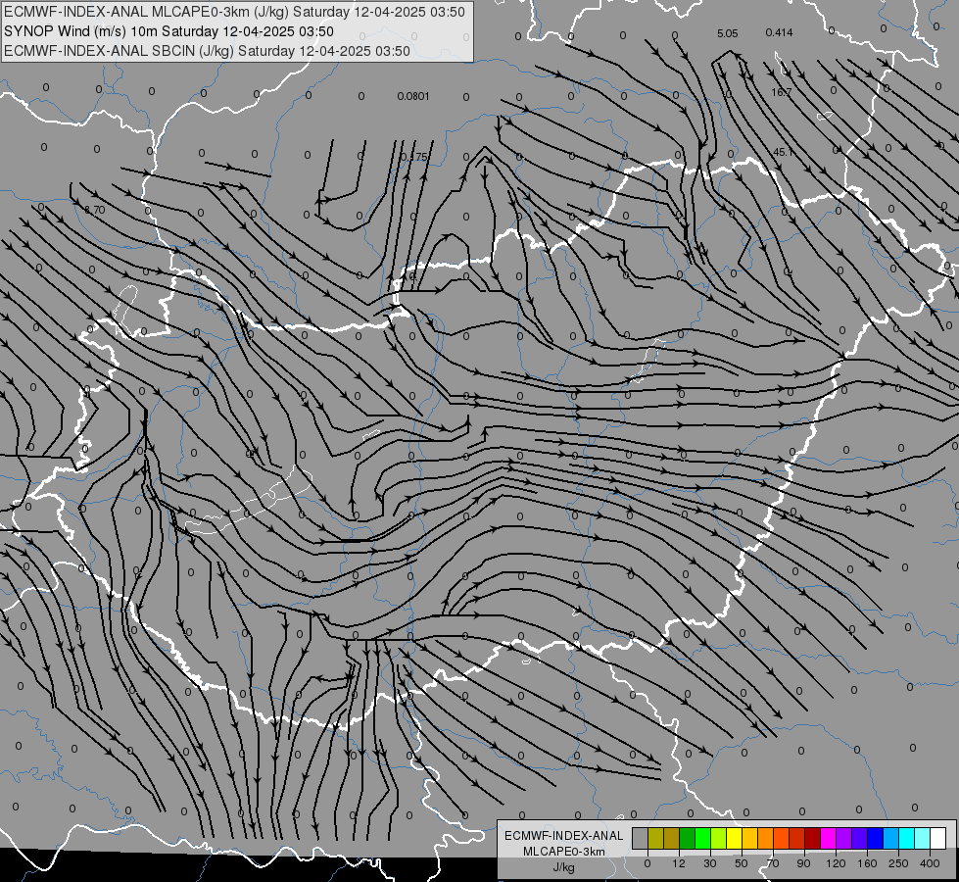959x882 pixels.
Task: Click the pure yellow legend swatch
Action: pos(734,839)
